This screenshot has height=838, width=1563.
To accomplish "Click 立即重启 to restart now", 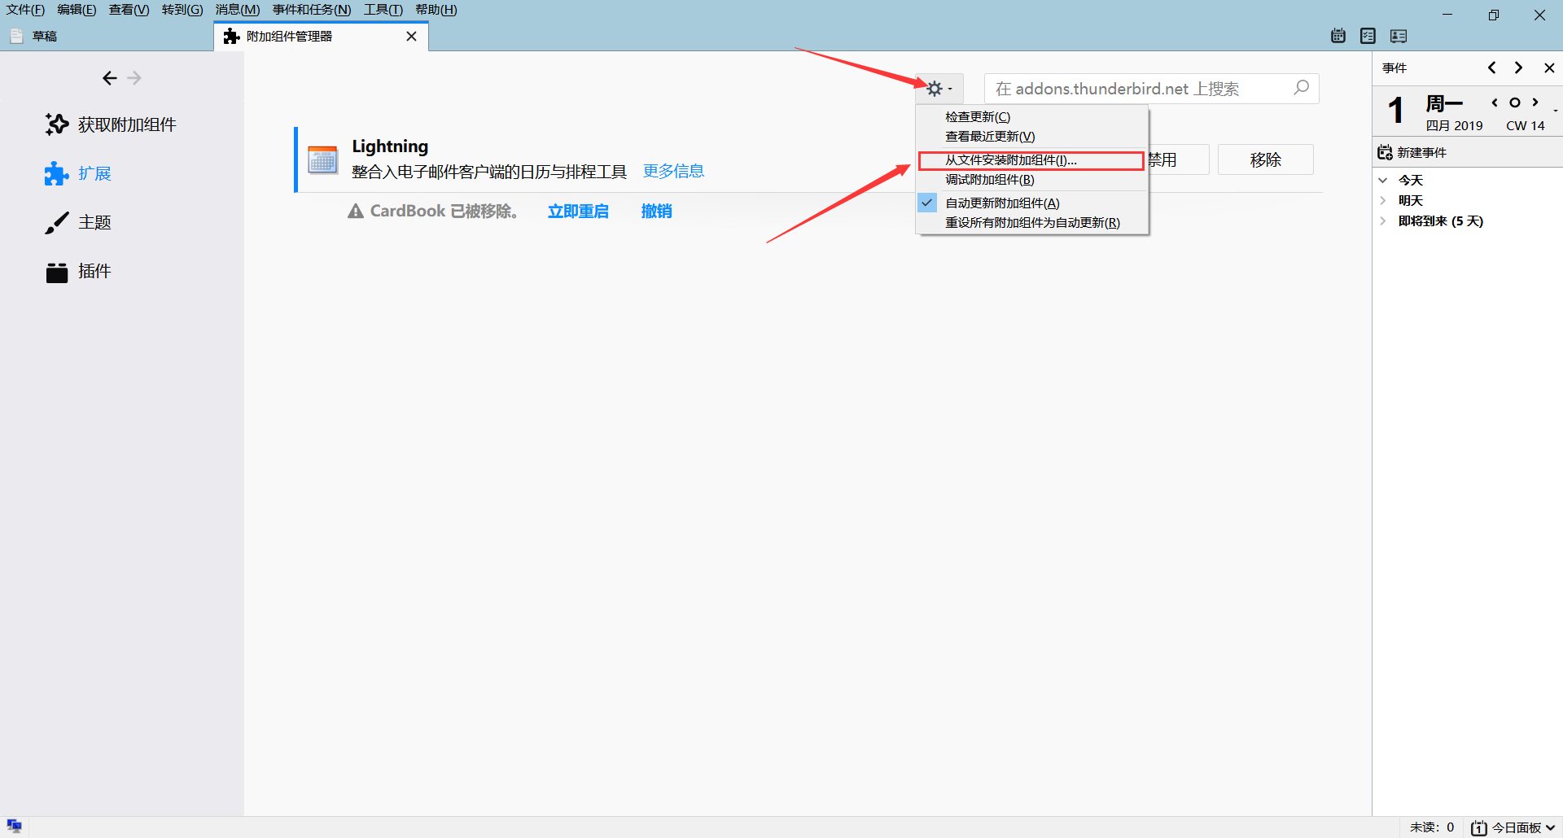I will pos(578,212).
